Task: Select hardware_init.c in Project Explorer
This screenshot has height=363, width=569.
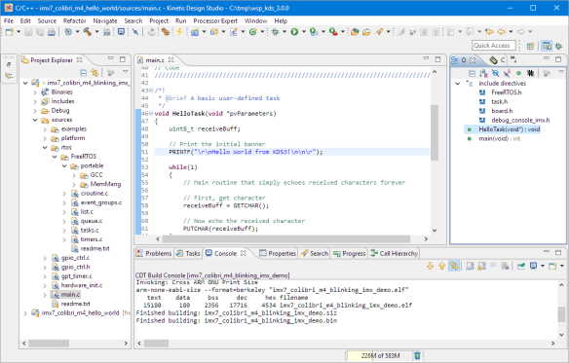Action: tap(82, 285)
